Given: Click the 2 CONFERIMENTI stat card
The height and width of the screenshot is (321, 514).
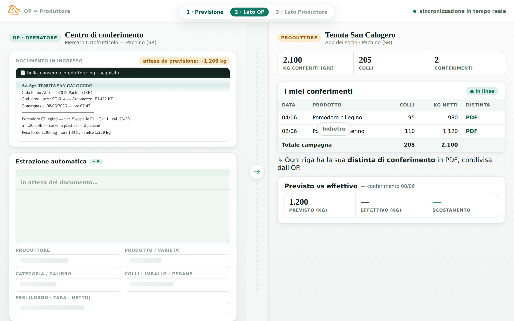Looking at the screenshot, I should (467, 63).
